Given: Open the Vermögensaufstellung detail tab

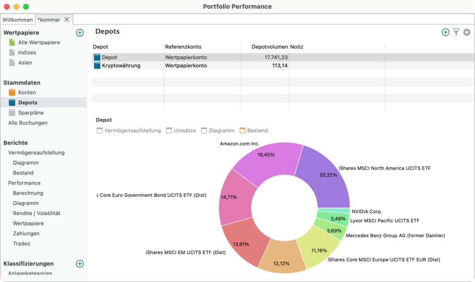Looking at the screenshot, I should [x=129, y=130].
